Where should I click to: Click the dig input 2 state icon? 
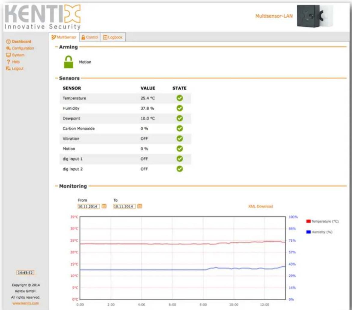(x=179, y=169)
